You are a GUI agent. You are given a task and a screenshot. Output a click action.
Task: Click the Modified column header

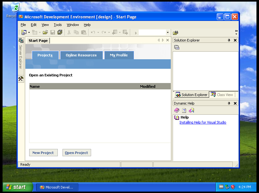[148, 87]
